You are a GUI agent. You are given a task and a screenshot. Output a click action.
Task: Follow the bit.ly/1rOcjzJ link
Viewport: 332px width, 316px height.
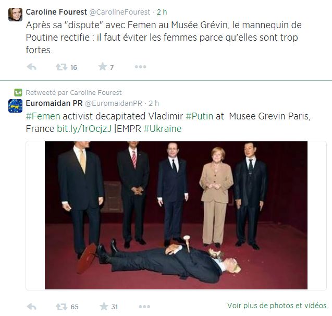coord(84,129)
